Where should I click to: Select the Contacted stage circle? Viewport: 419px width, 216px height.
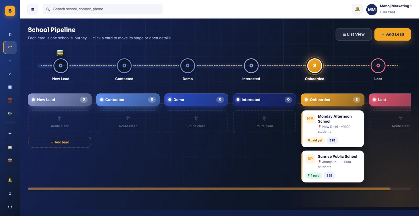(124, 66)
